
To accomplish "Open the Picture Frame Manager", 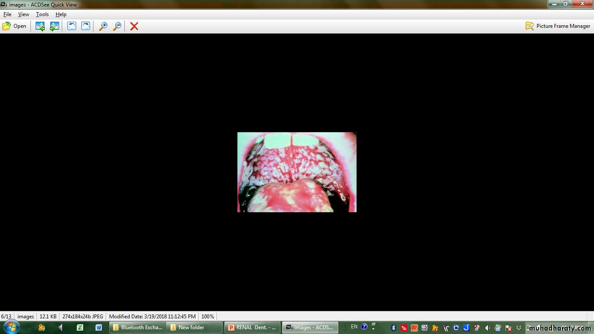I will (558, 26).
